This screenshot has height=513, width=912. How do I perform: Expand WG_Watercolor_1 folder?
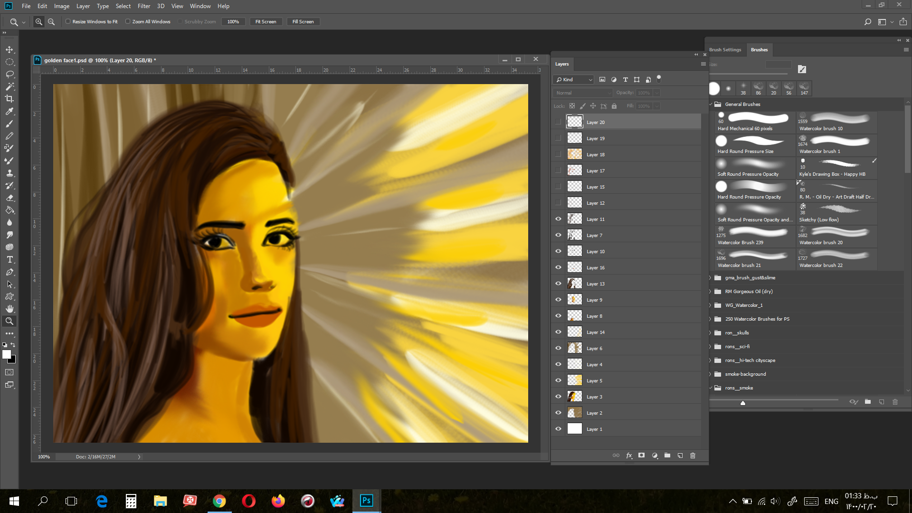[x=711, y=305]
